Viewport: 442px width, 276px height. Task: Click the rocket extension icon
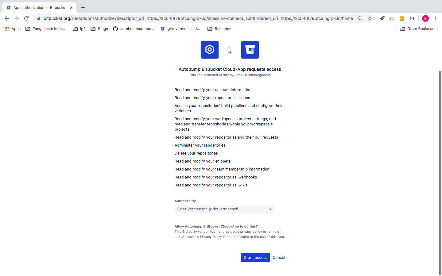[x=382, y=18]
